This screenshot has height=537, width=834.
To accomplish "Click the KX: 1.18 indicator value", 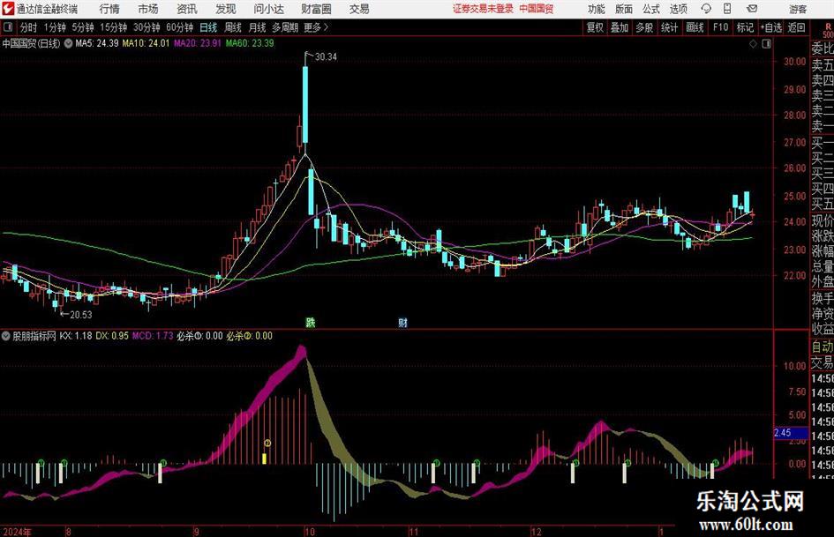I will [76, 336].
